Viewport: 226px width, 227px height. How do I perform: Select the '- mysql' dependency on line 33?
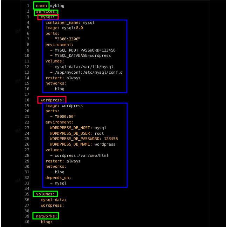tap(58, 183)
